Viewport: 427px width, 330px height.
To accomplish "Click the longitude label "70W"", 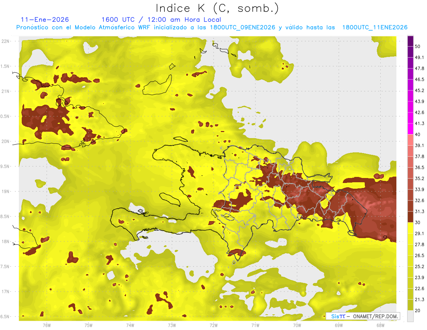I will 297,325.
